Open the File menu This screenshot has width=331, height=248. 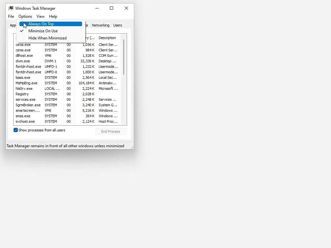(11, 16)
